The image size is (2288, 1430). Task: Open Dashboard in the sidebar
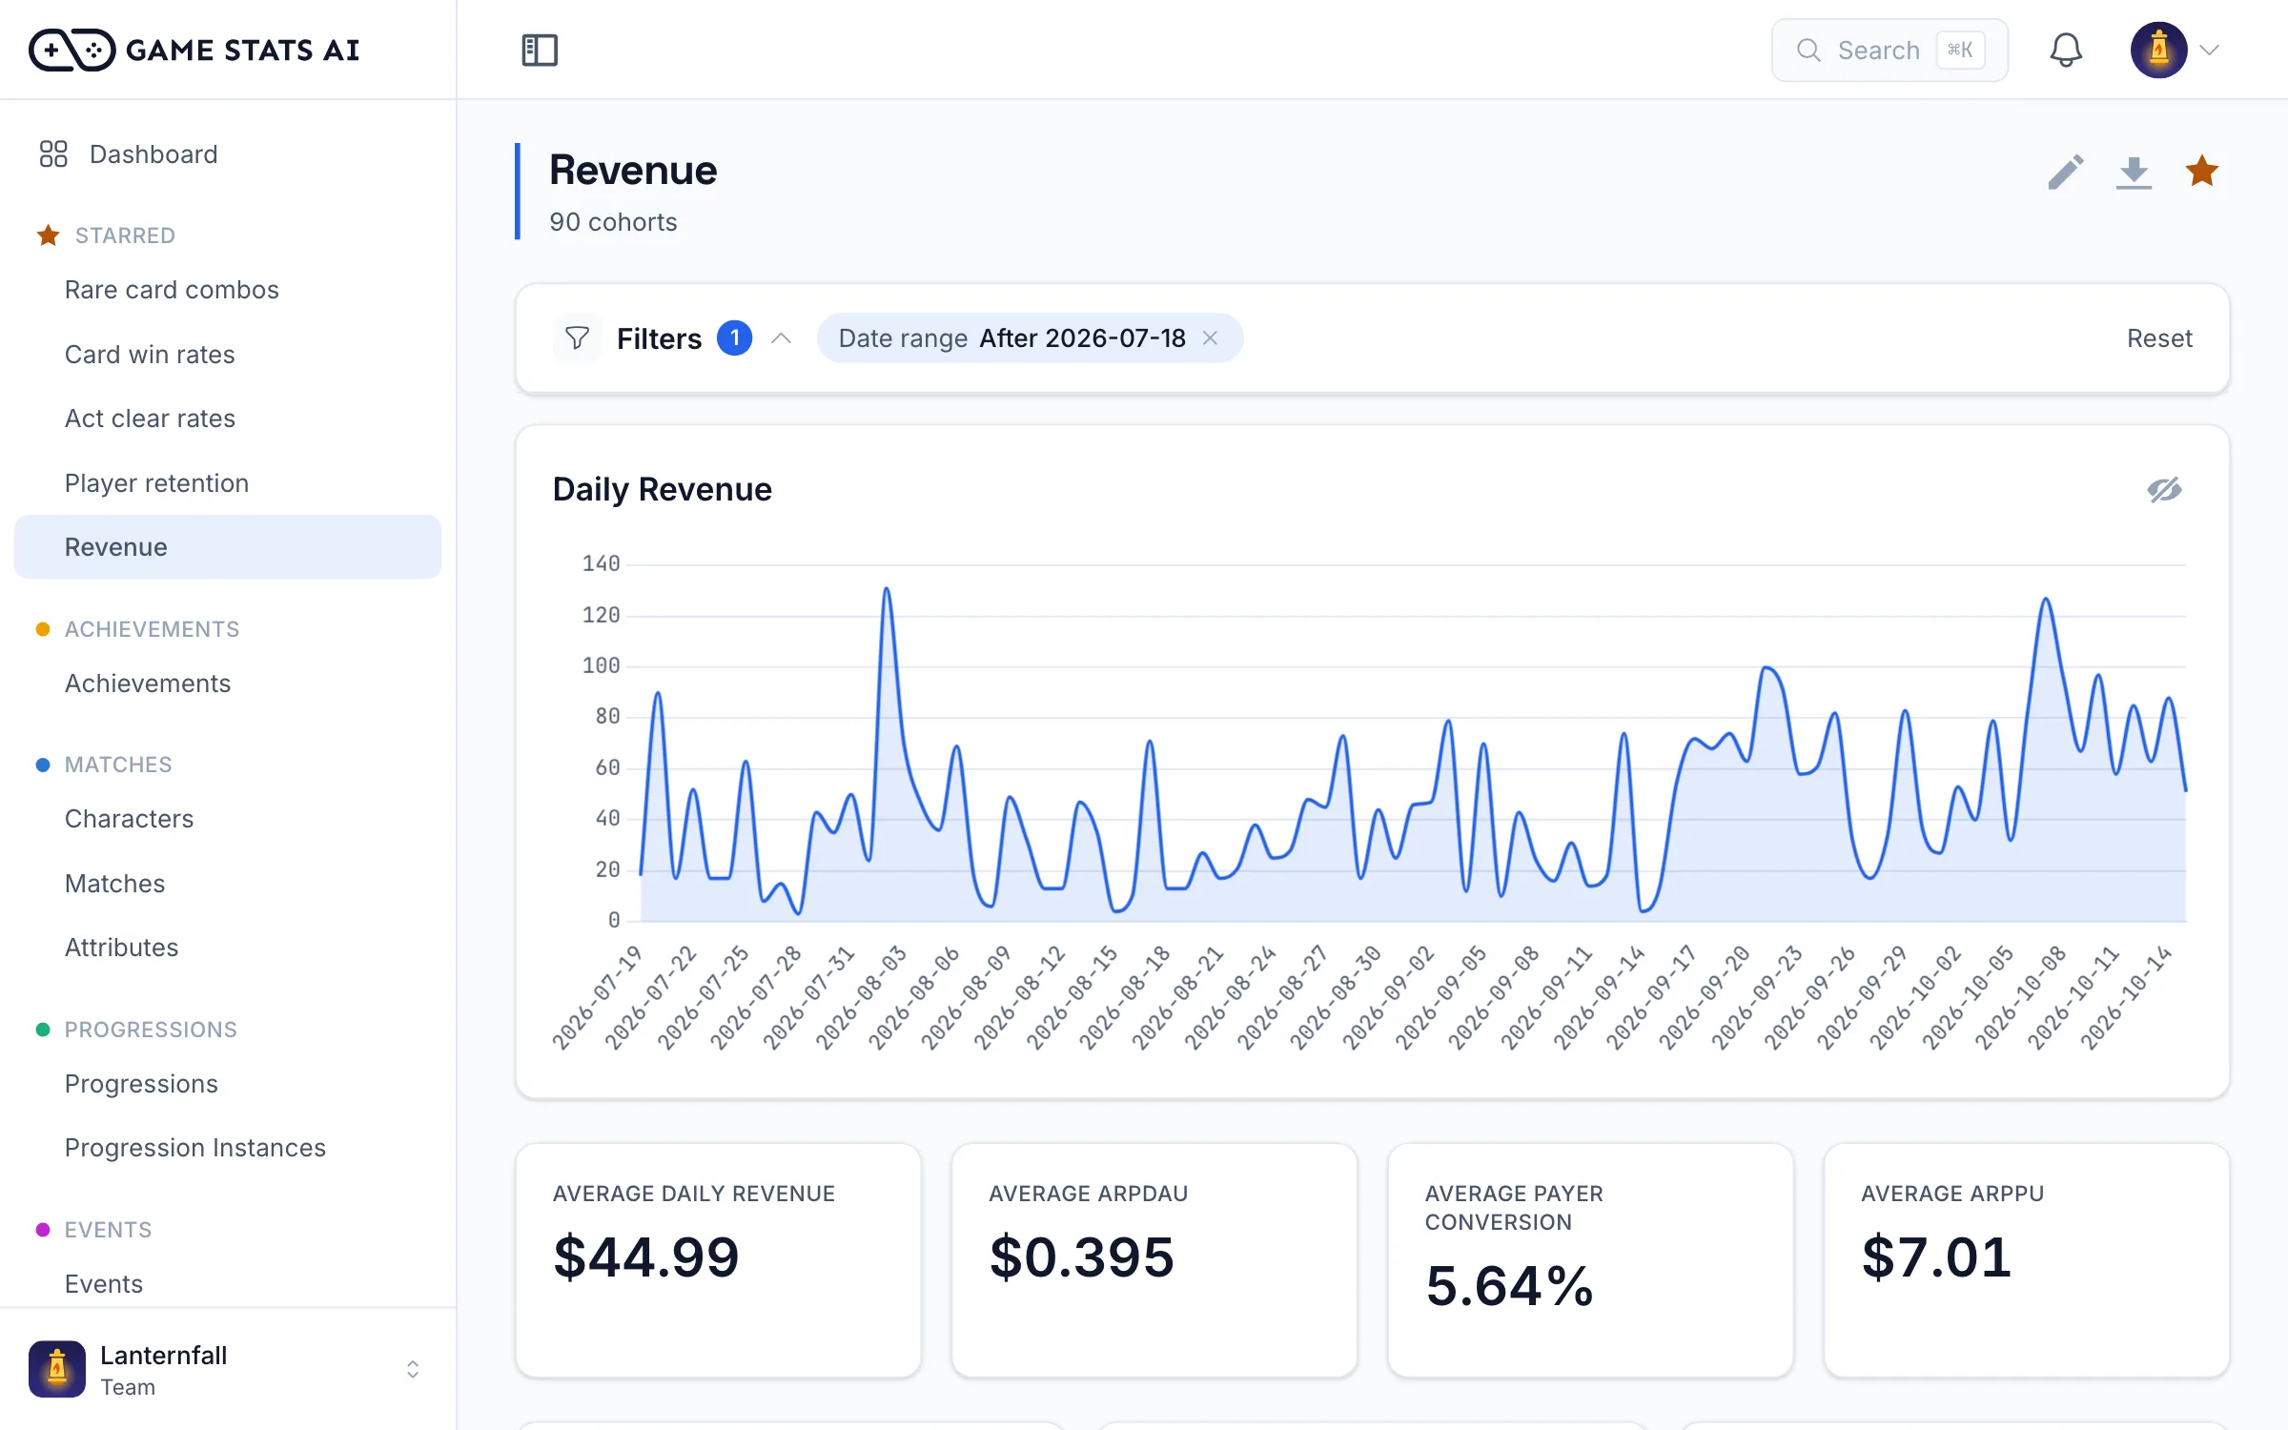click(228, 153)
